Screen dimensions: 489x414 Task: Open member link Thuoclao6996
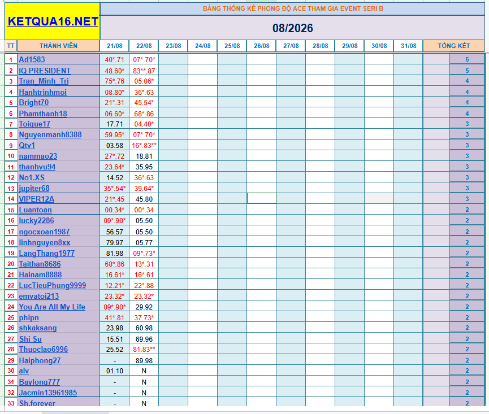(44, 350)
